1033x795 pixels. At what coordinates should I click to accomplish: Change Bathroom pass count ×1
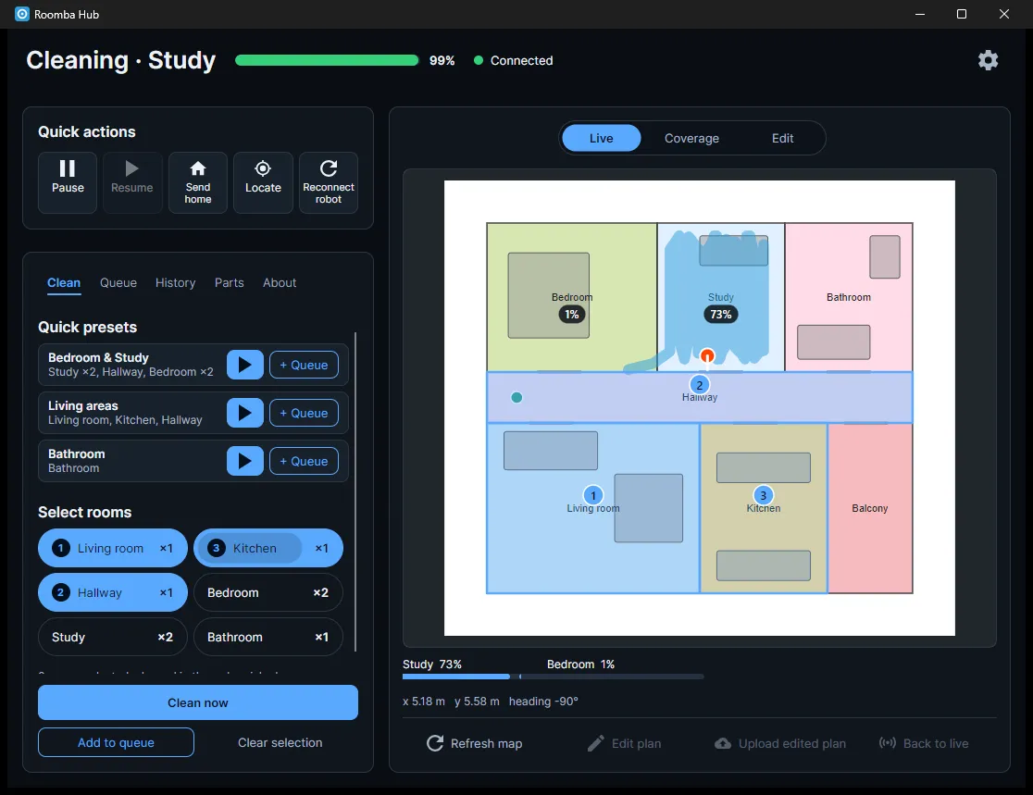point(321,637)
